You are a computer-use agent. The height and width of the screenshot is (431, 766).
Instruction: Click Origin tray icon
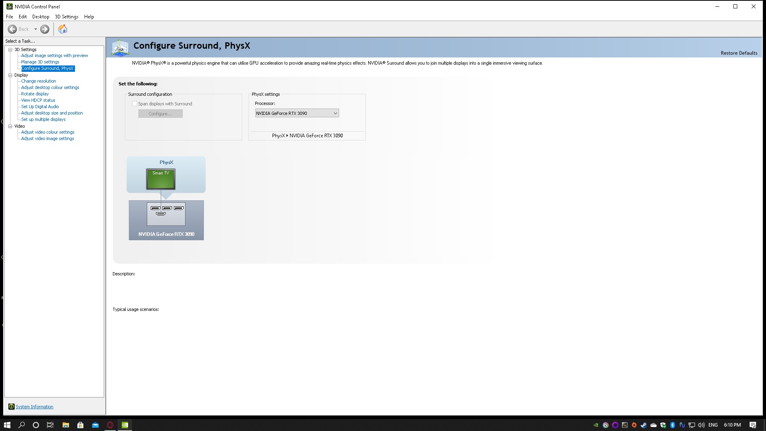pos(634,425)
